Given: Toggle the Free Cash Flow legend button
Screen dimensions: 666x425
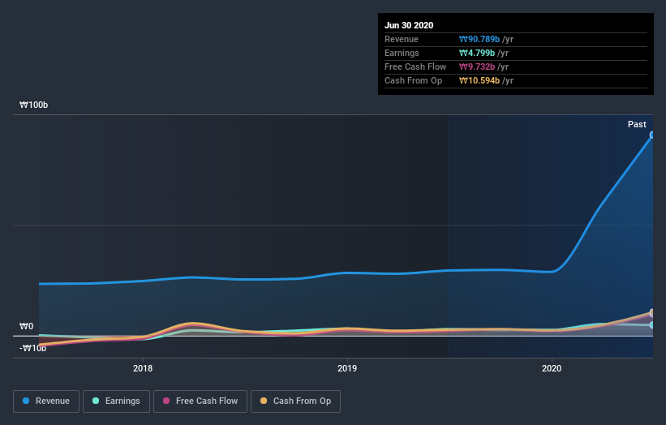Looking at the screenshot, I should point(200,401).
